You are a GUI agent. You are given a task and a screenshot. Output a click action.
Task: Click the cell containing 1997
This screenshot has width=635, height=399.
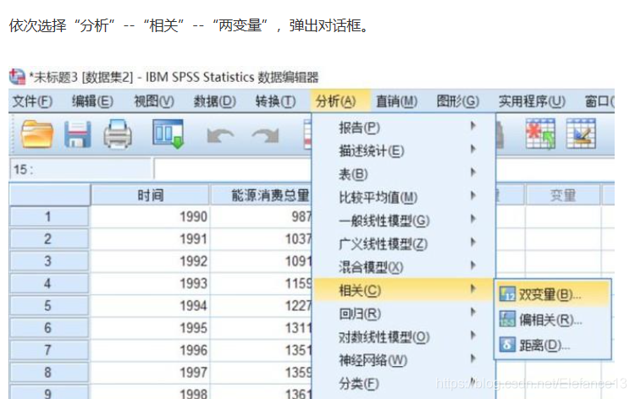coord(150,372)
